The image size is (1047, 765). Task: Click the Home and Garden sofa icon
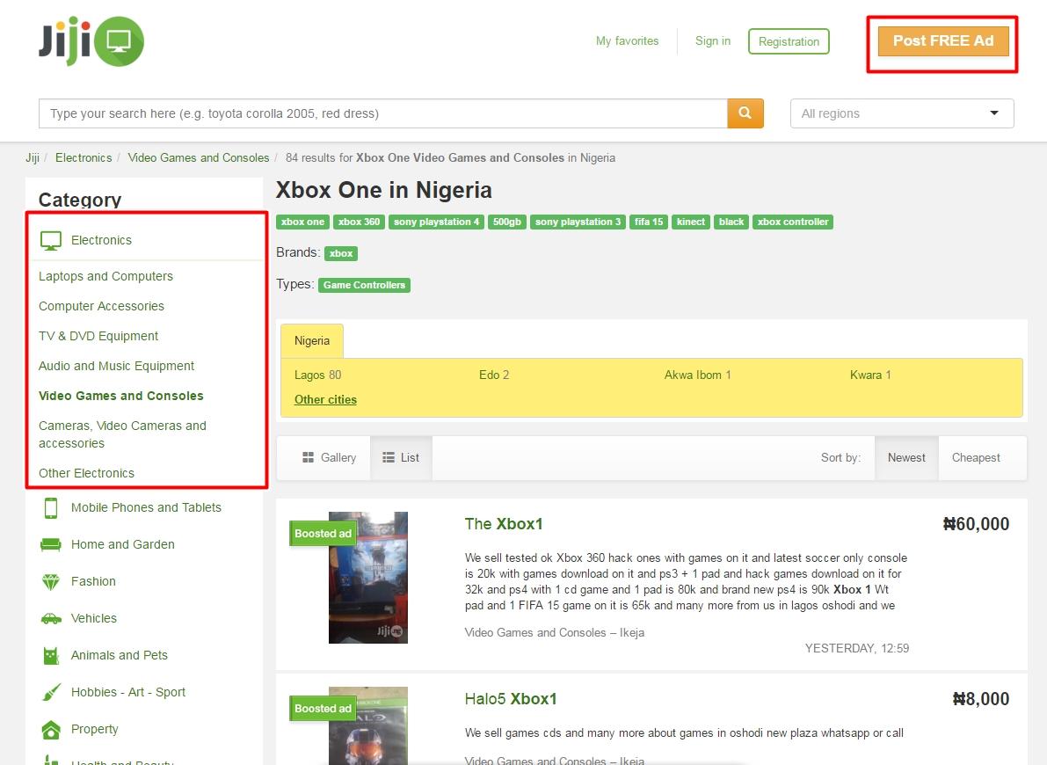pos(51,544)
